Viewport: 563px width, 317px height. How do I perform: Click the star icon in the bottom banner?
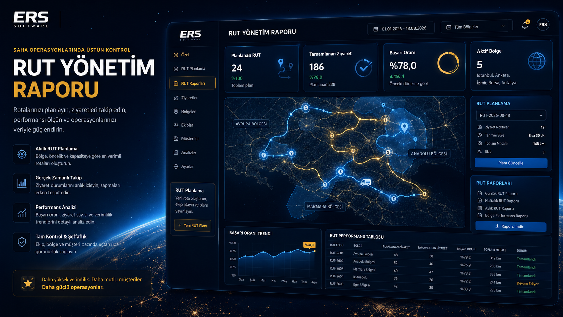[x=28, y=283]
